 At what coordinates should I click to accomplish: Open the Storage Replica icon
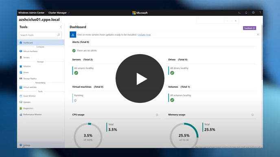21,78
